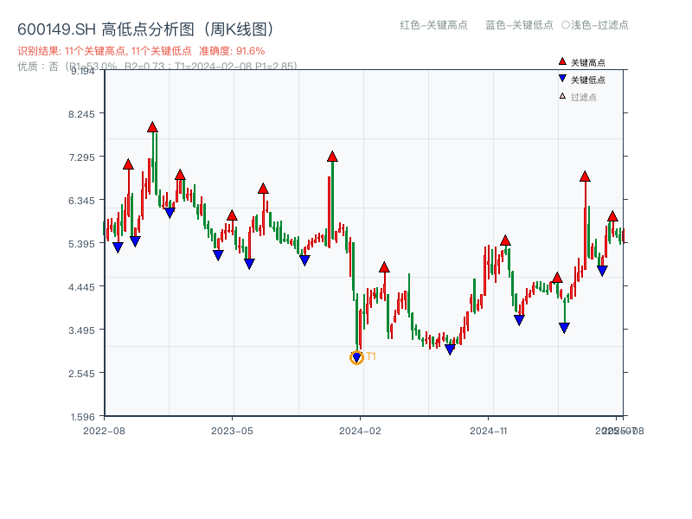Viewport: 692px width, 519px height.
Task: Select the red high-point triangle above the 2024-02 peak
Action: [332, 158]
